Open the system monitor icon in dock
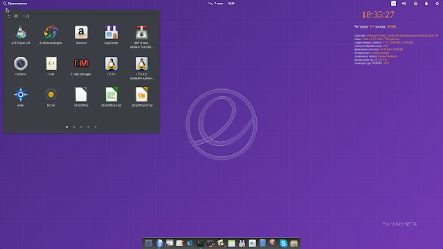443x249 pixels. tap(210, 243)
